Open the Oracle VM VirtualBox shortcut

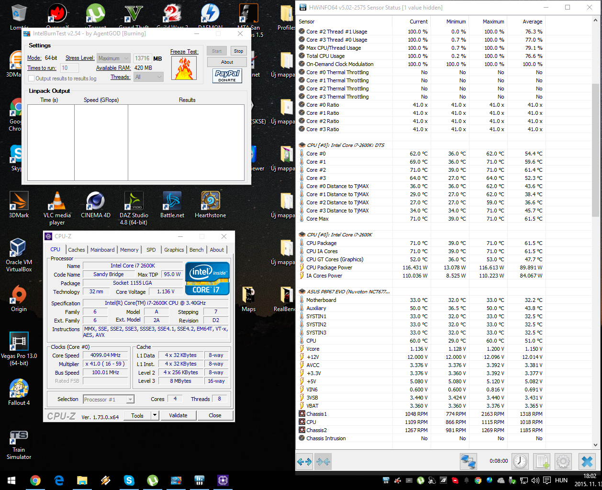point(19,255)
